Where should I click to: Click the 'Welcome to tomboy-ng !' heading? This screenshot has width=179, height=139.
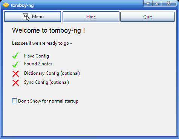(x=49, y=30)
